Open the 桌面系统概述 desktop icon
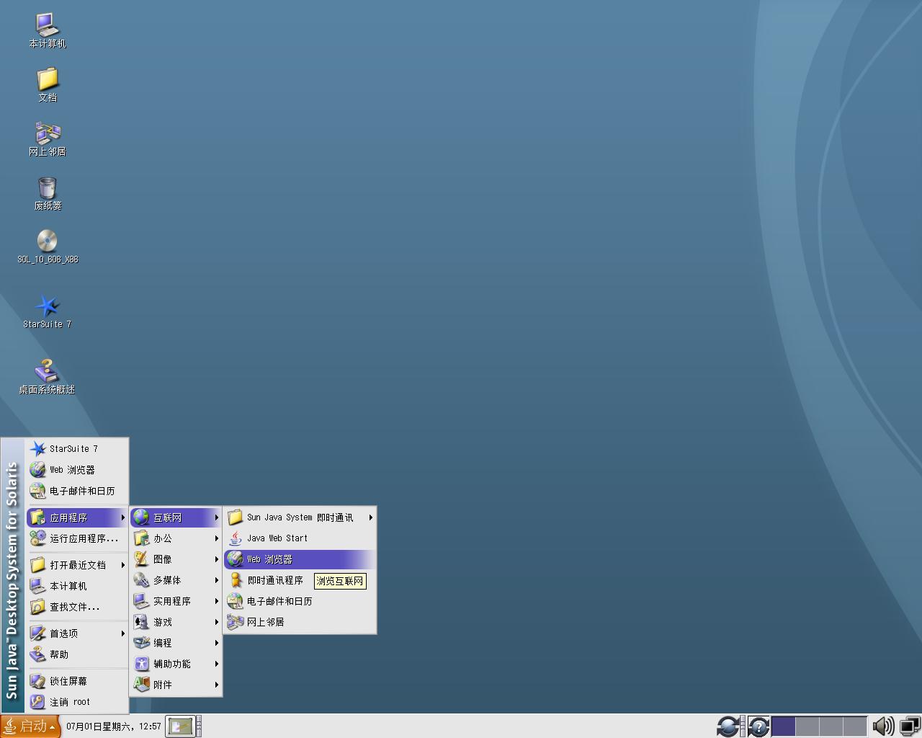Image resolution: width=922 pixels, height=738 pixels. pyautogui.click(x=48, y=376)
